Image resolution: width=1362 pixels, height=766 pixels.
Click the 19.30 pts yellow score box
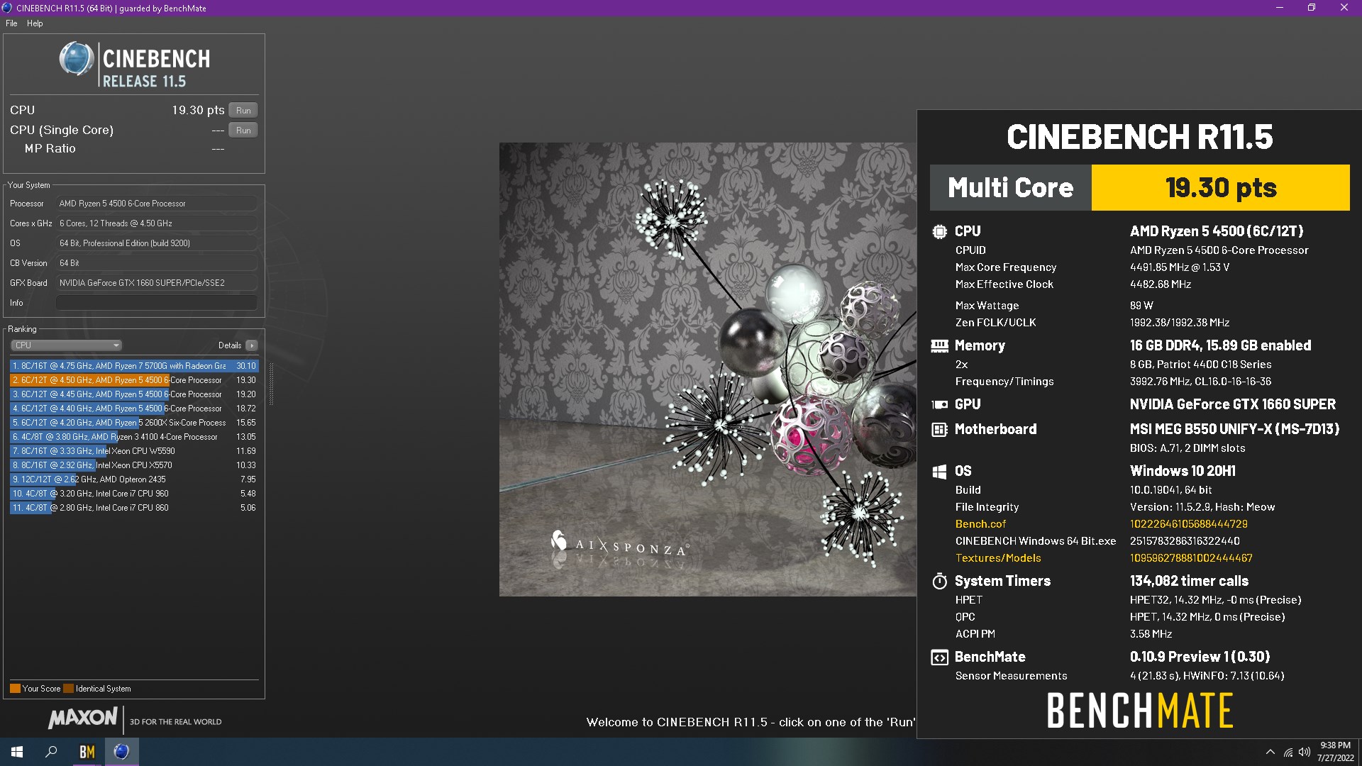pyautogui.click(x=1220, y=188)
